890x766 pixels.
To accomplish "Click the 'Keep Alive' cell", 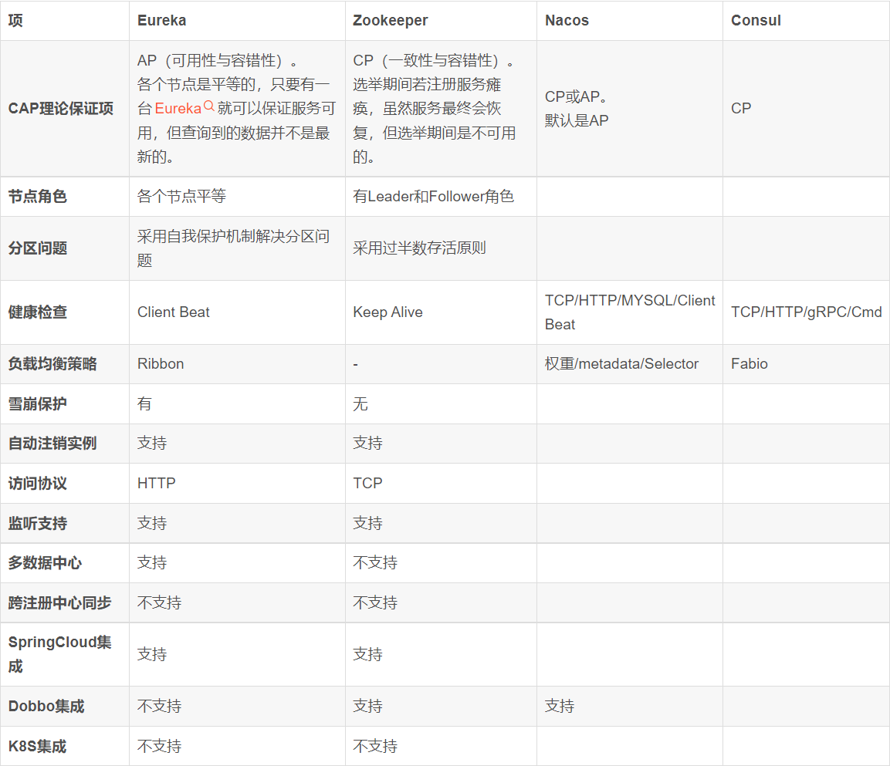I will click(441, 312).
